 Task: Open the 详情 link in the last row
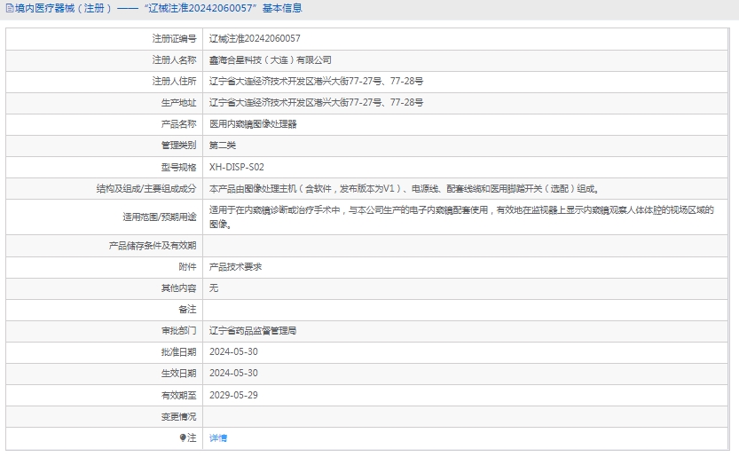click(218, 438)
